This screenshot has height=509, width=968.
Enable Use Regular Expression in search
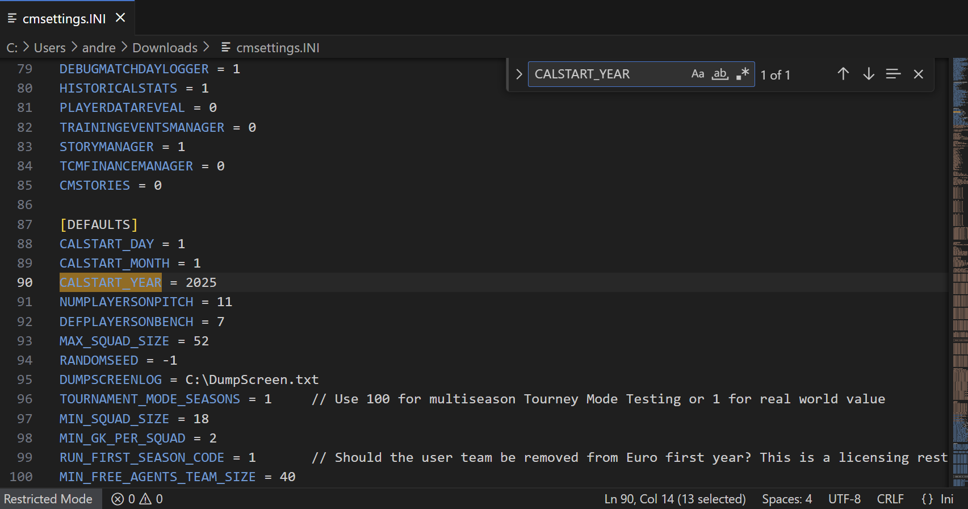[743, 74]
